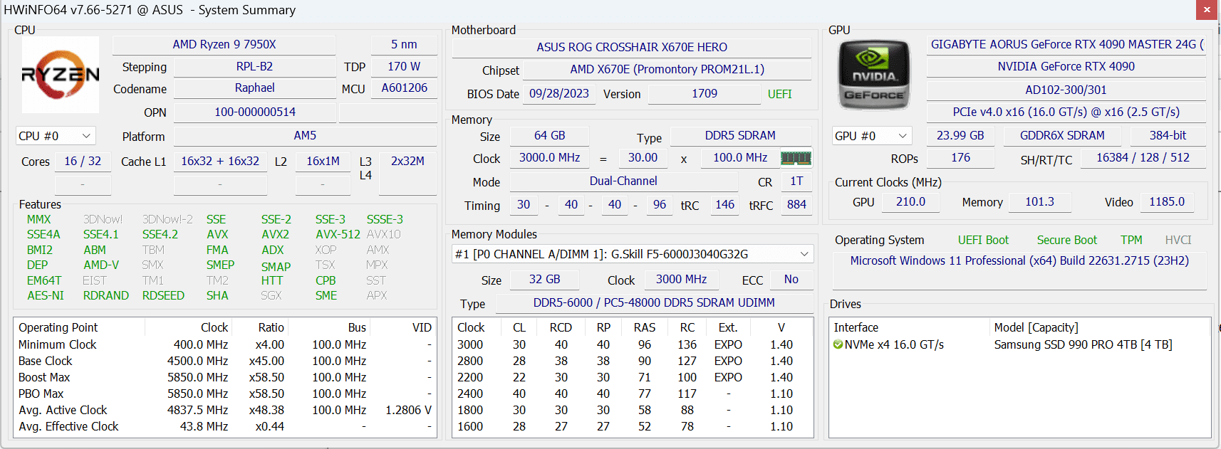The width and height of the screenshot is (1221, 449).
Task: Click the AD102-300/301 GPU chip value
Action: pos(1066,90)
